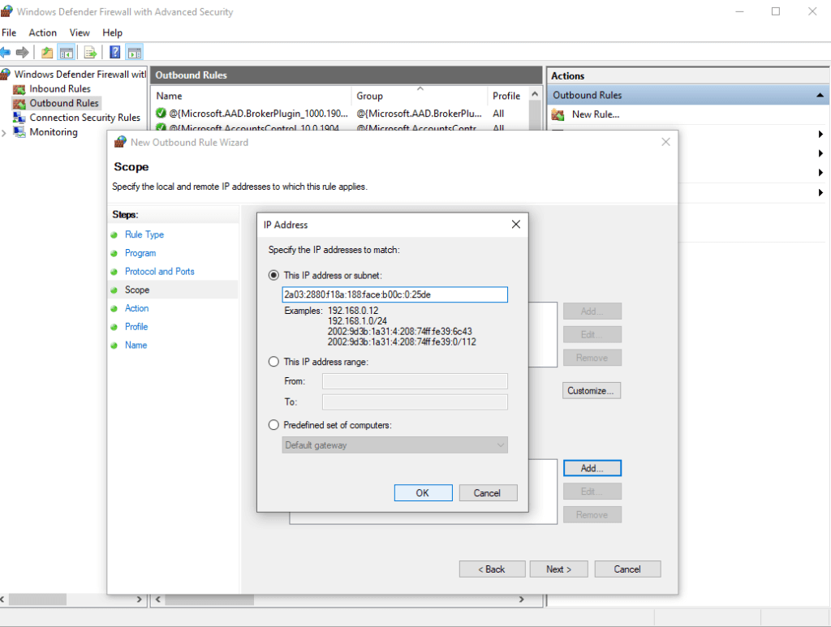Image resolution: width=831 pixels, height=627 pixels.
Task: Click the Help question-mark toolbar icon
Action: pos(114,53)
